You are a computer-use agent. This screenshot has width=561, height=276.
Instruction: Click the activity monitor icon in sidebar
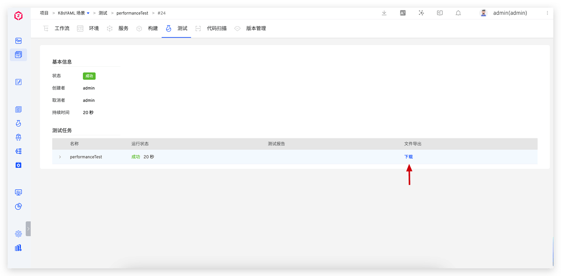(18, 41)
